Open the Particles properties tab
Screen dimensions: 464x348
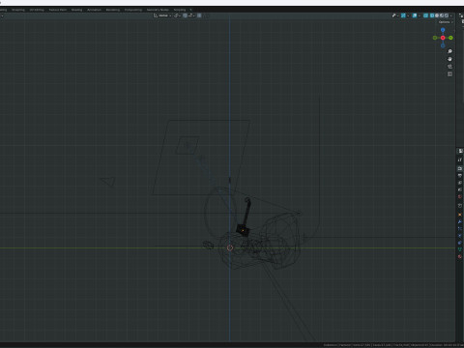click(460, 228)
